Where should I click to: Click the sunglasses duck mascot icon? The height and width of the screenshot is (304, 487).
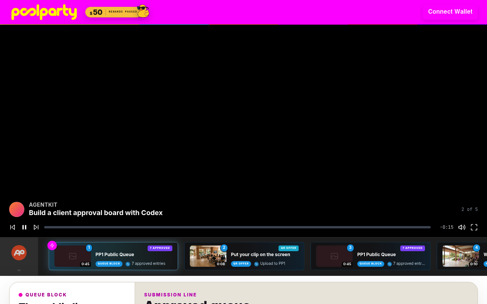143,11
